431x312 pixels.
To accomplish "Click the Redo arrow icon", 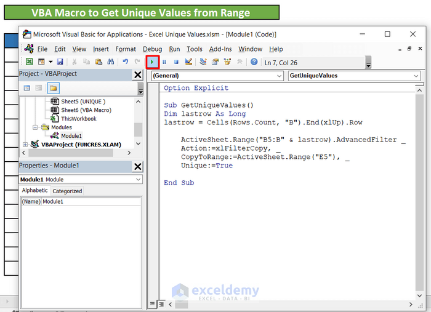I will pyautogui.click(x=137, y=62).
